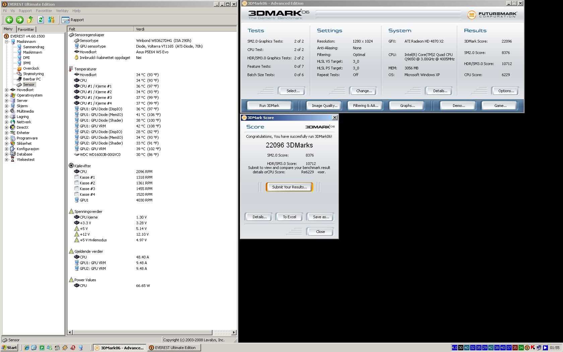Click the Details... button under System

[x=440, y=91]
